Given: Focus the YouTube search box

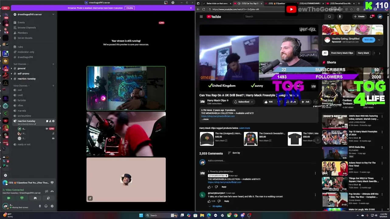Looking at the screenshot, I should click(284, 16).
